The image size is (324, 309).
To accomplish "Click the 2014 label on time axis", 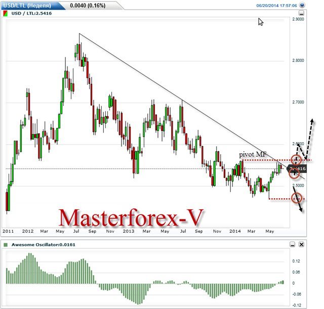I will tap(235, 231).
